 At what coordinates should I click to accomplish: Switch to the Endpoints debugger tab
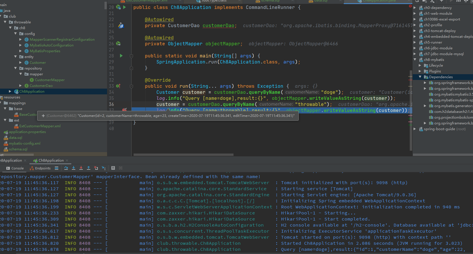coord(40,168)
